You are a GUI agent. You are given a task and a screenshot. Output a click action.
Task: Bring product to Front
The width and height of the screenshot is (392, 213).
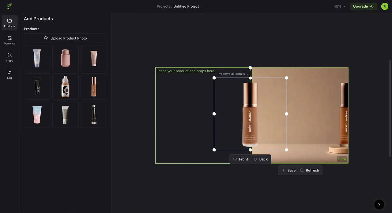pyautogui.click(x=241, y=159)
